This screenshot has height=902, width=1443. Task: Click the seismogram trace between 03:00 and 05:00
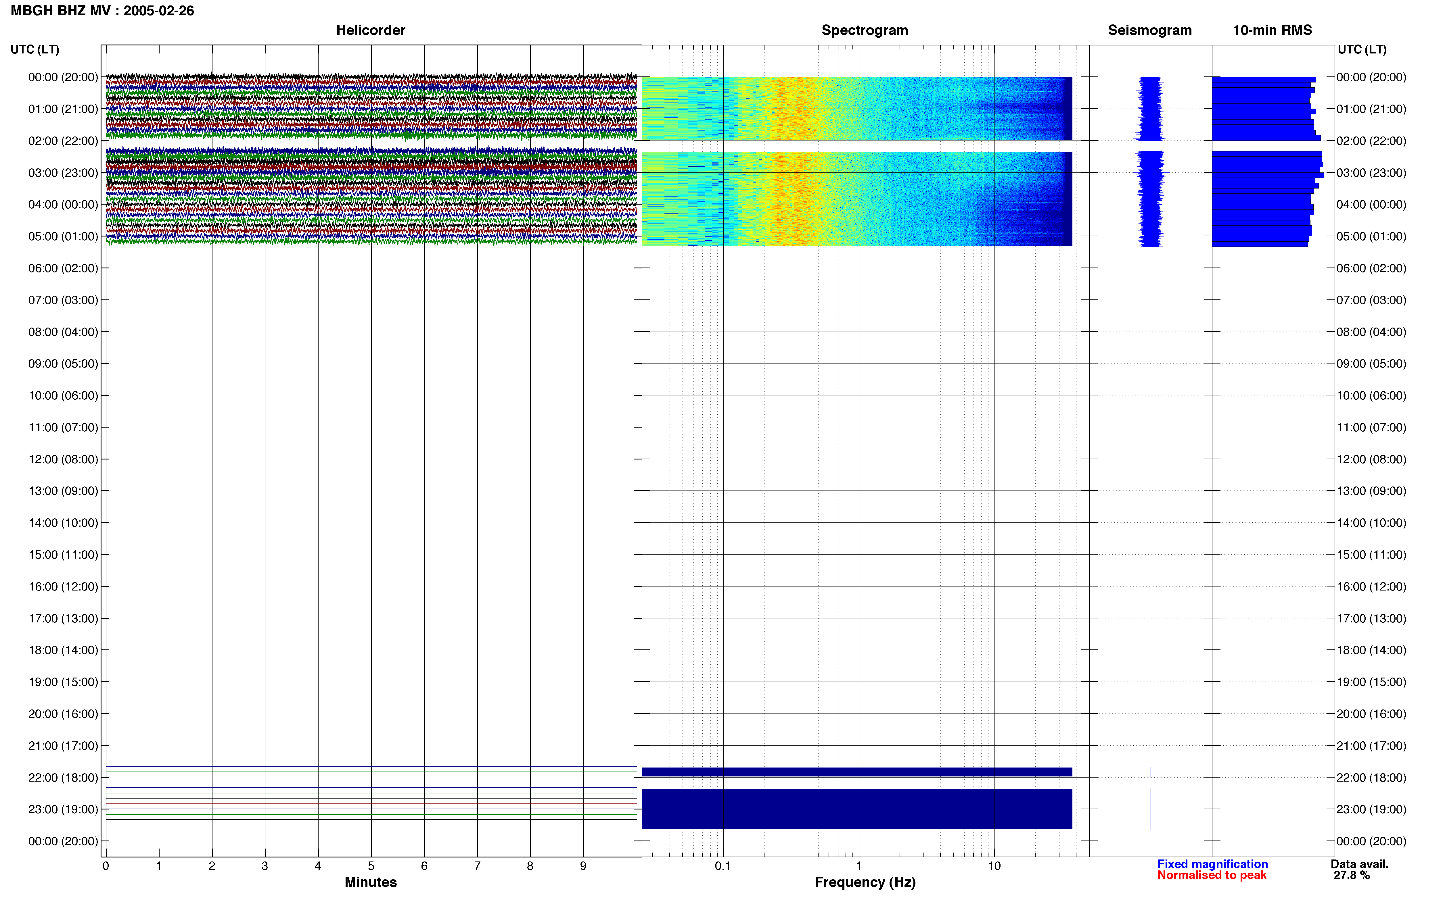[1150, 199]
